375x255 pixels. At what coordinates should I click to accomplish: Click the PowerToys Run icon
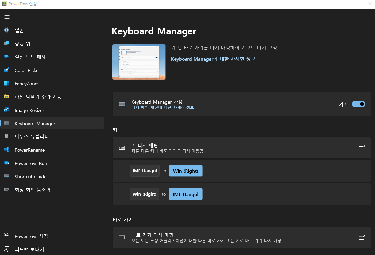pyautogui.click(x=7, y=163)
